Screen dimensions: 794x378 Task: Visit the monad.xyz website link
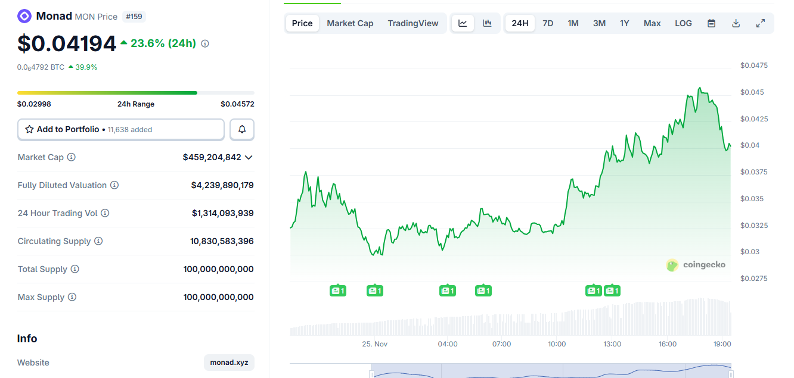pos(229,362)
